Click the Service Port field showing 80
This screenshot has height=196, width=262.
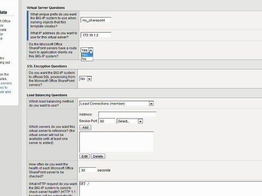click(107, 121)
